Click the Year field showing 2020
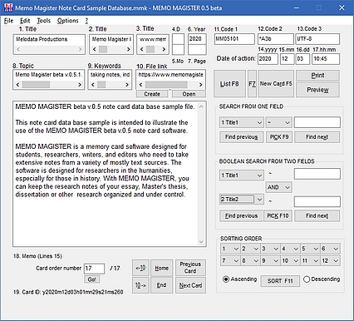Image resolution: width=354 pixels, height=321 pixels. [197, 39]
